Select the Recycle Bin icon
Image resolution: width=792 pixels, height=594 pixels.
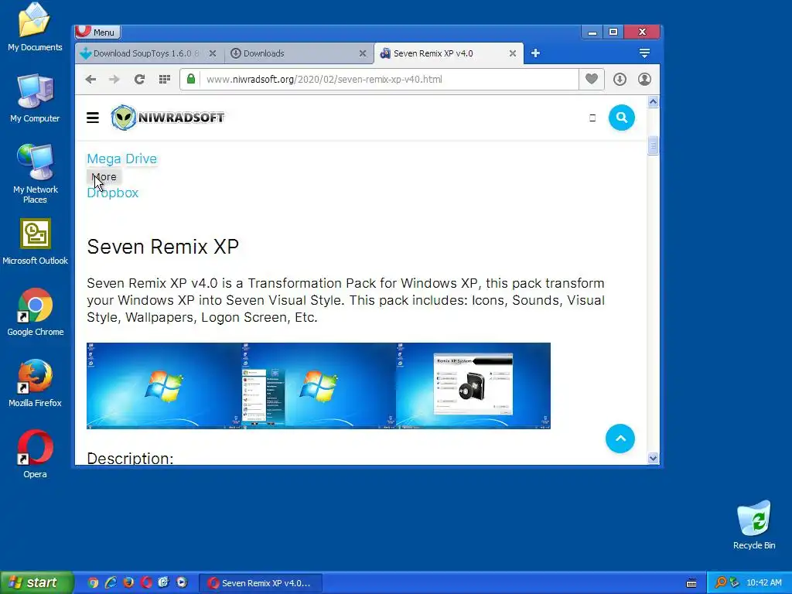pos(753,525)
